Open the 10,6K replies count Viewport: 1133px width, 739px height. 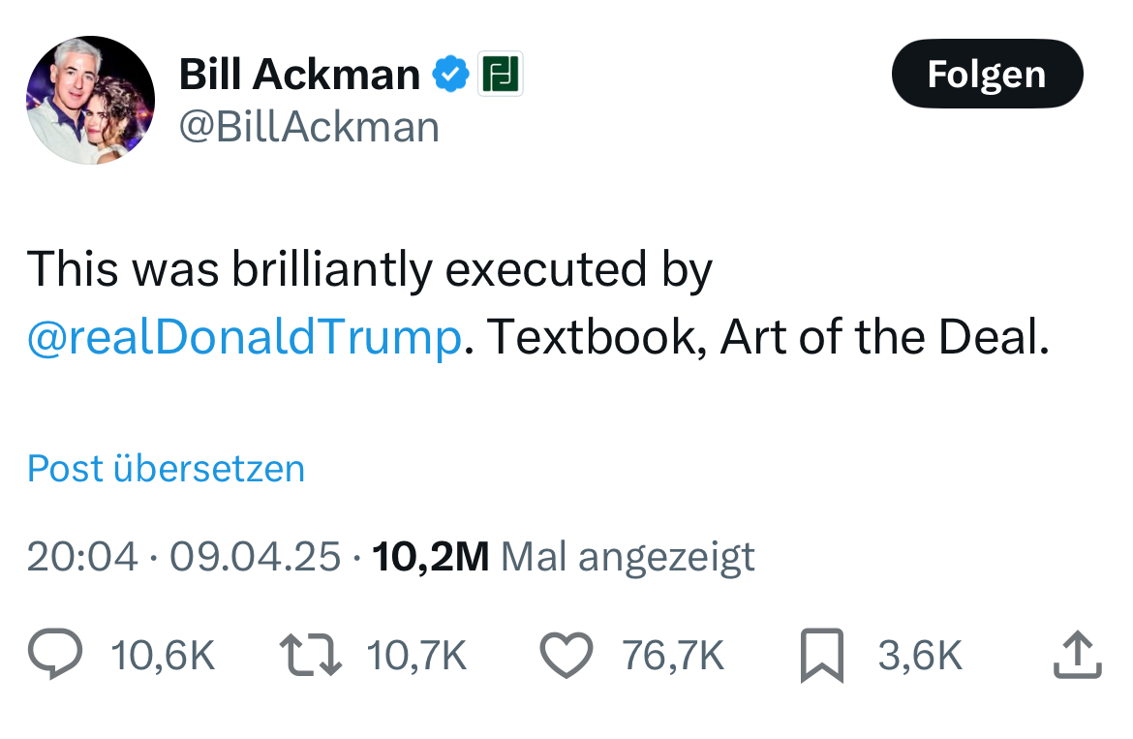click(163, 656)
